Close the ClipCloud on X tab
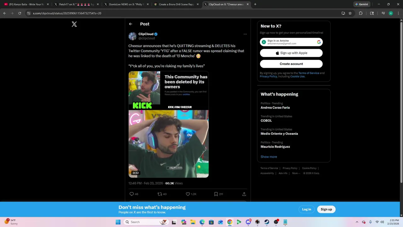This screenshot has height=227, width=403. (x=248, y=4)
